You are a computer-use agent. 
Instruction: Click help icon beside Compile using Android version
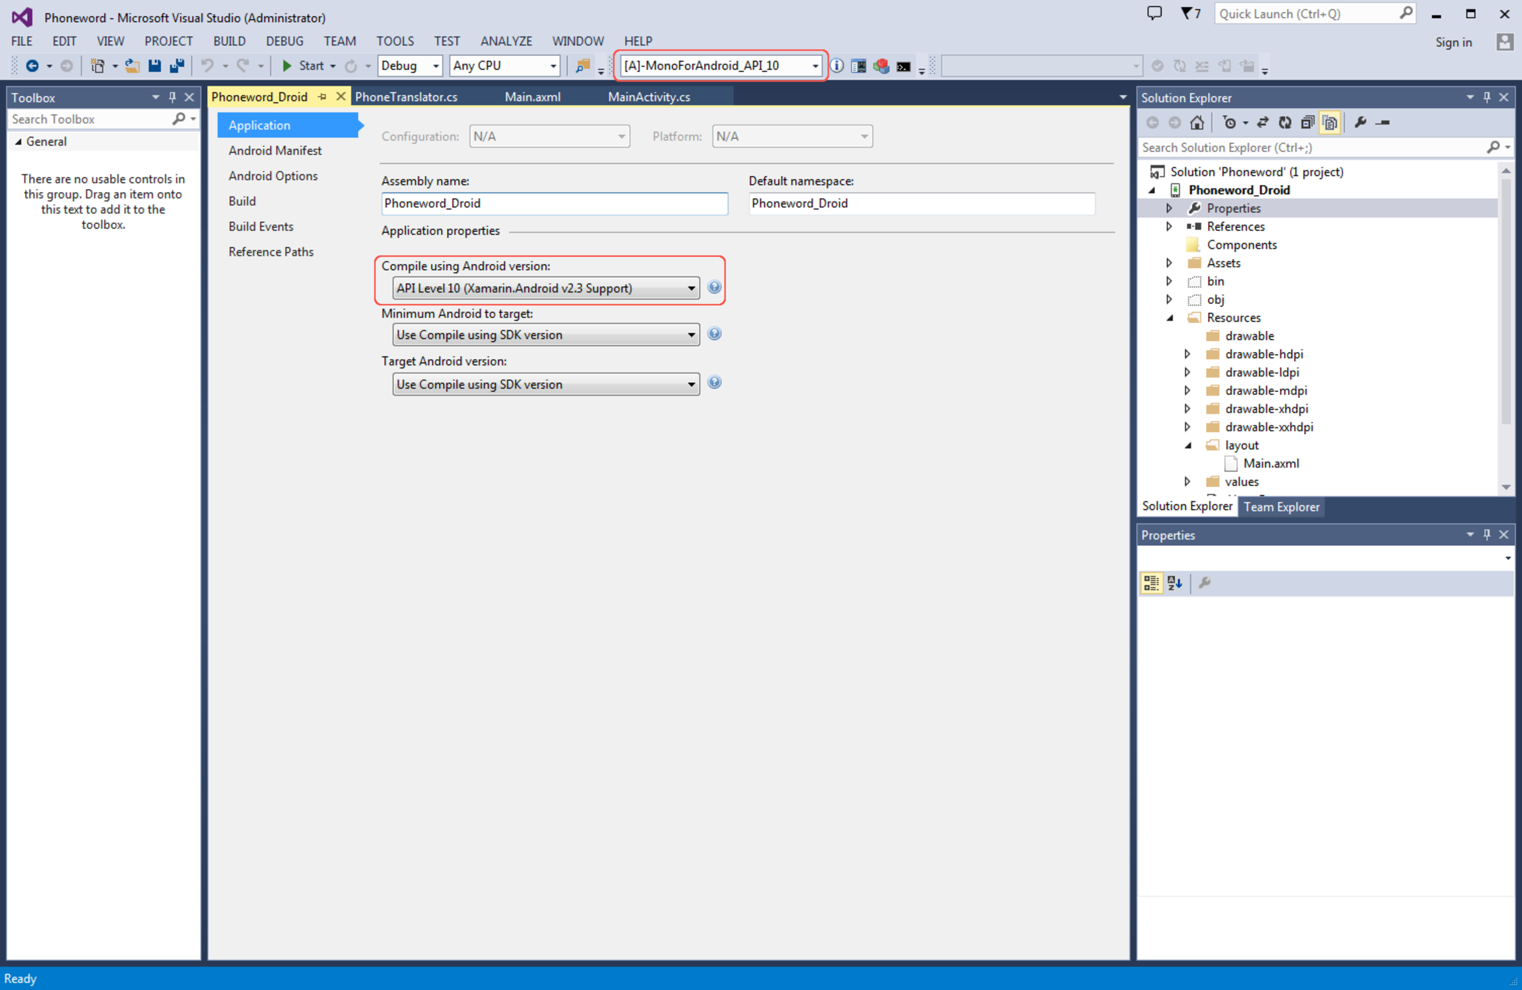714,287
